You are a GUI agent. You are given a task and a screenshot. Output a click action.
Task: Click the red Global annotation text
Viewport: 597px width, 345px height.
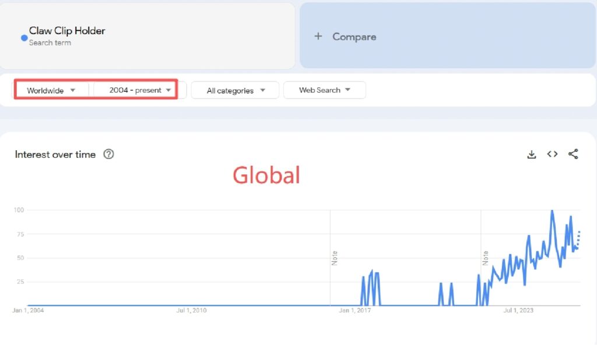266,175
